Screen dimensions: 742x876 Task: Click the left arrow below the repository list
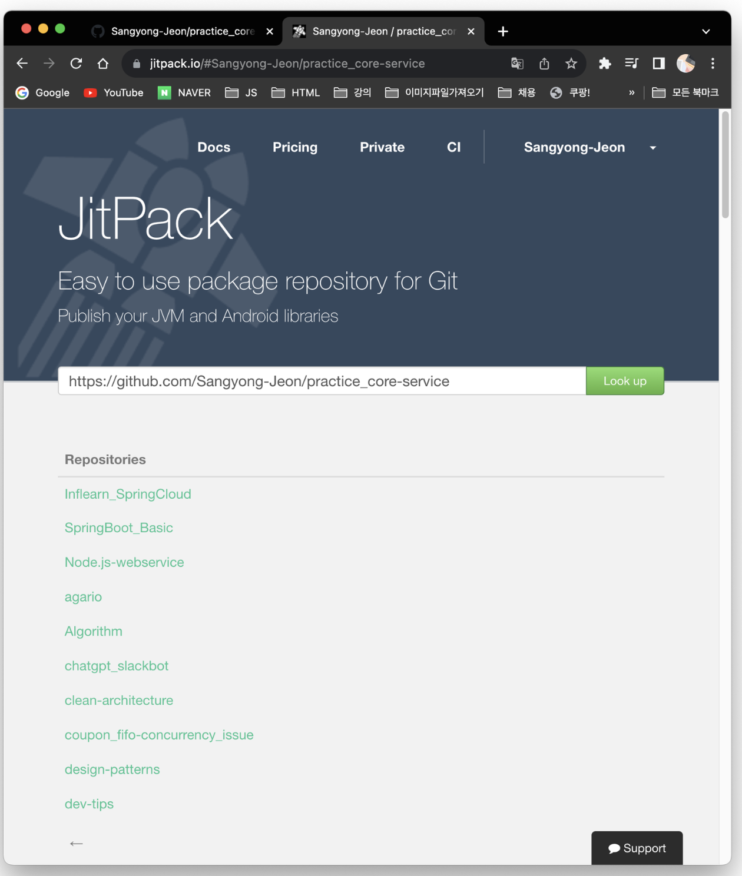click(77, 844)
